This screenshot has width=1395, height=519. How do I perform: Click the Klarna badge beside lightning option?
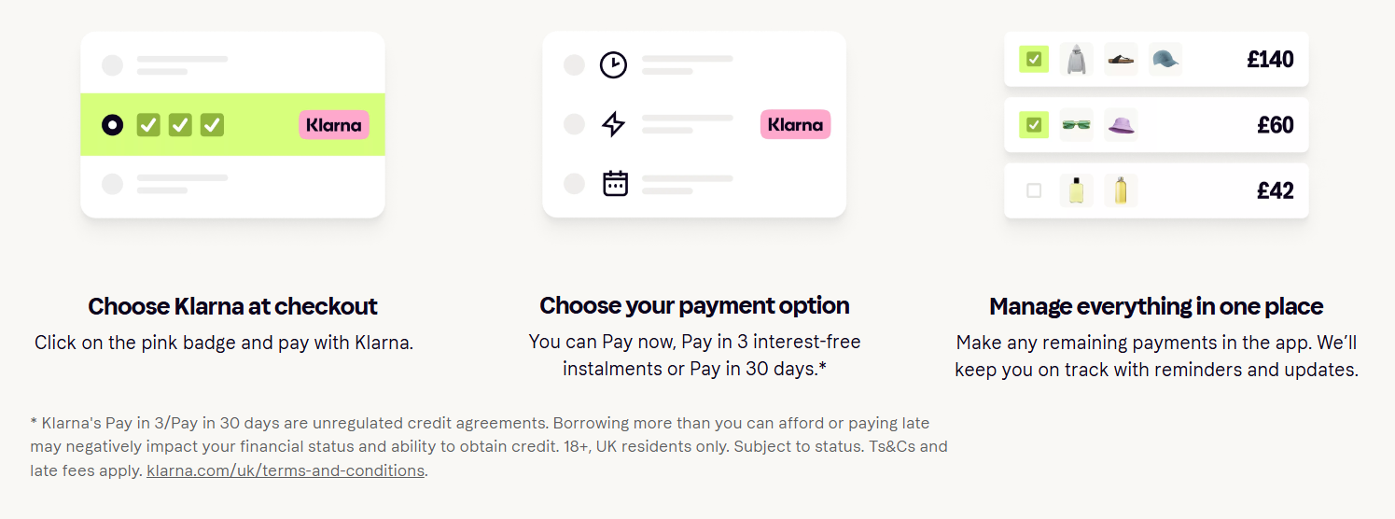pos(795,124)
